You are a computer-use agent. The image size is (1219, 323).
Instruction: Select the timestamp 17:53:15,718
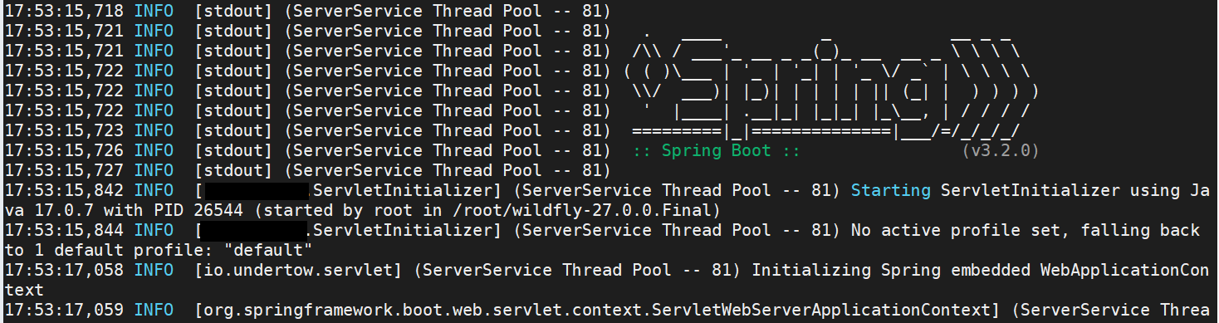tap(64, 12)
